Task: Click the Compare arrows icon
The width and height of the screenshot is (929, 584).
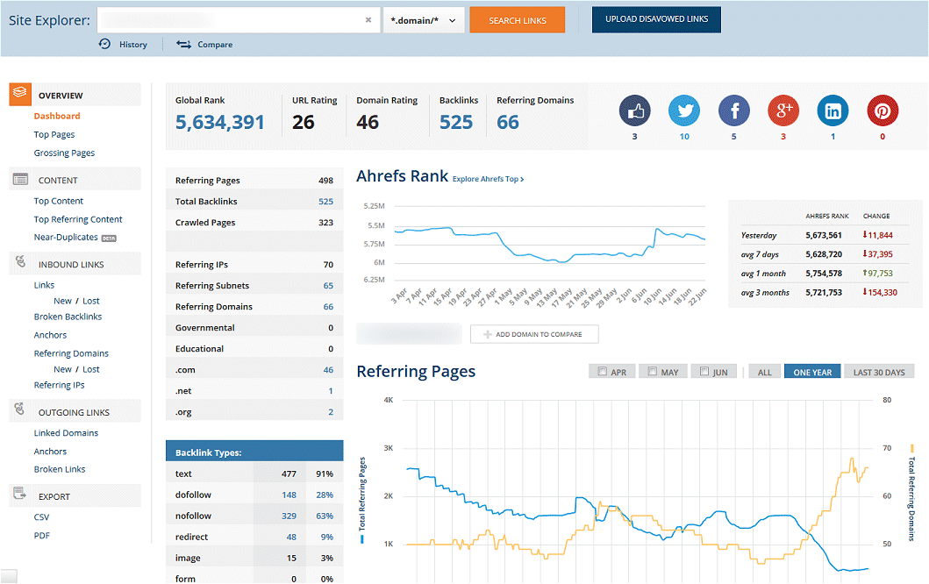Action: pyautogui.click(x=183, y=45)
